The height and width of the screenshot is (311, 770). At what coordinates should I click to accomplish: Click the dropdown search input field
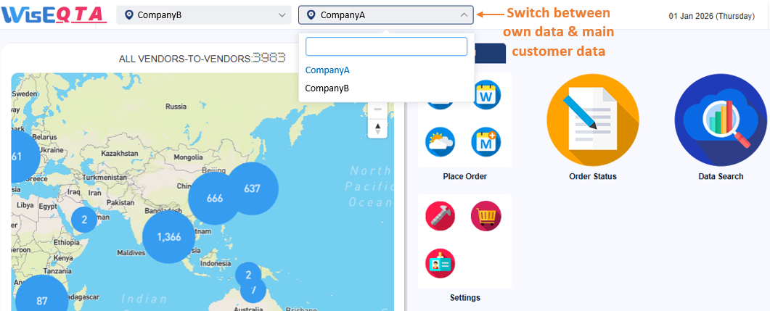tap(386, 47)
